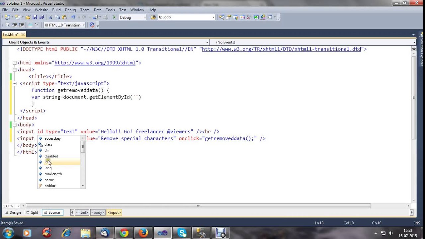Open the Edit menu

pos(15,10)
